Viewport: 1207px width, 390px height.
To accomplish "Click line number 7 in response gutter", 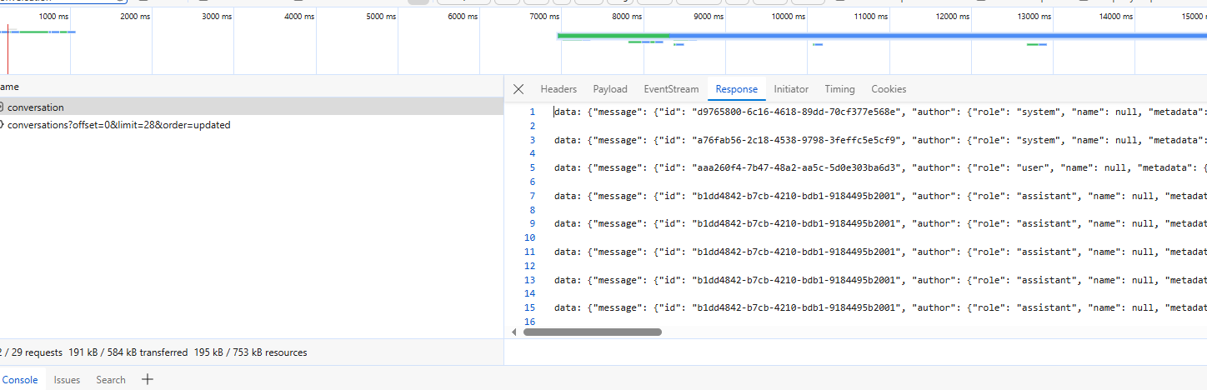I will 531,196.
